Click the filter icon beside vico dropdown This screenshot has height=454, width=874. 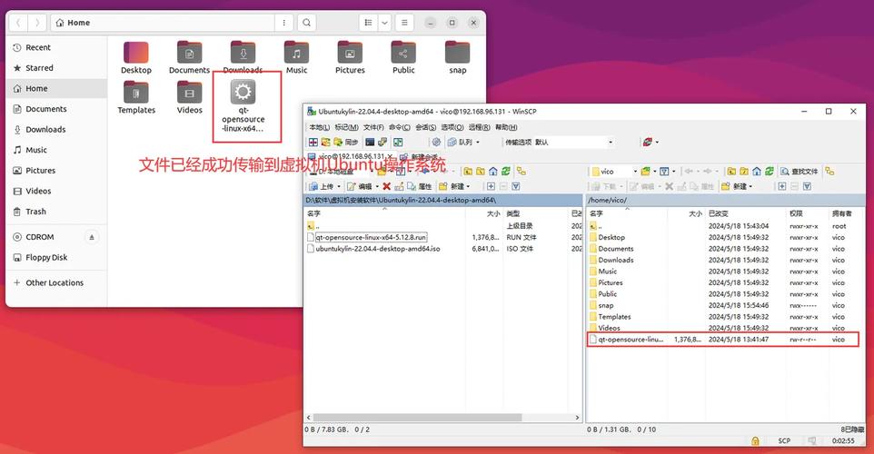click(664, 172)
